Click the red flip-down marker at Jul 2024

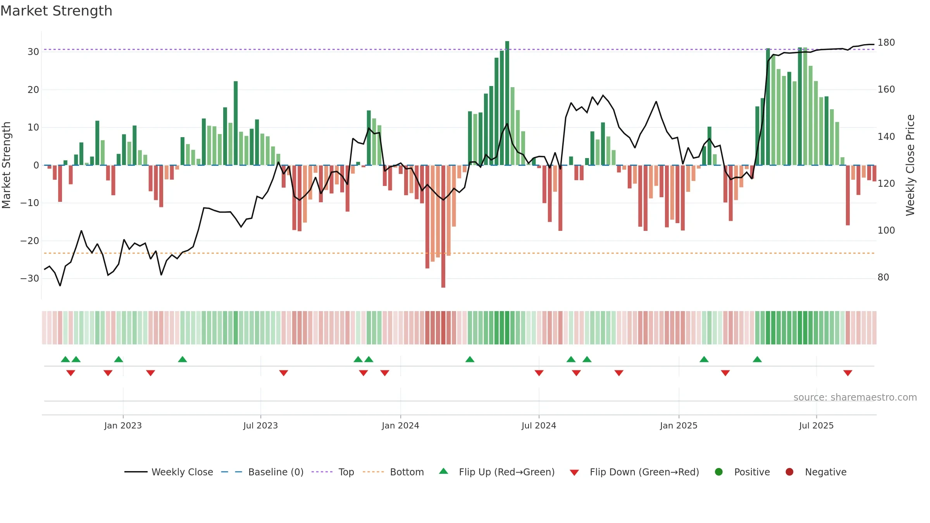click(539, 373)
